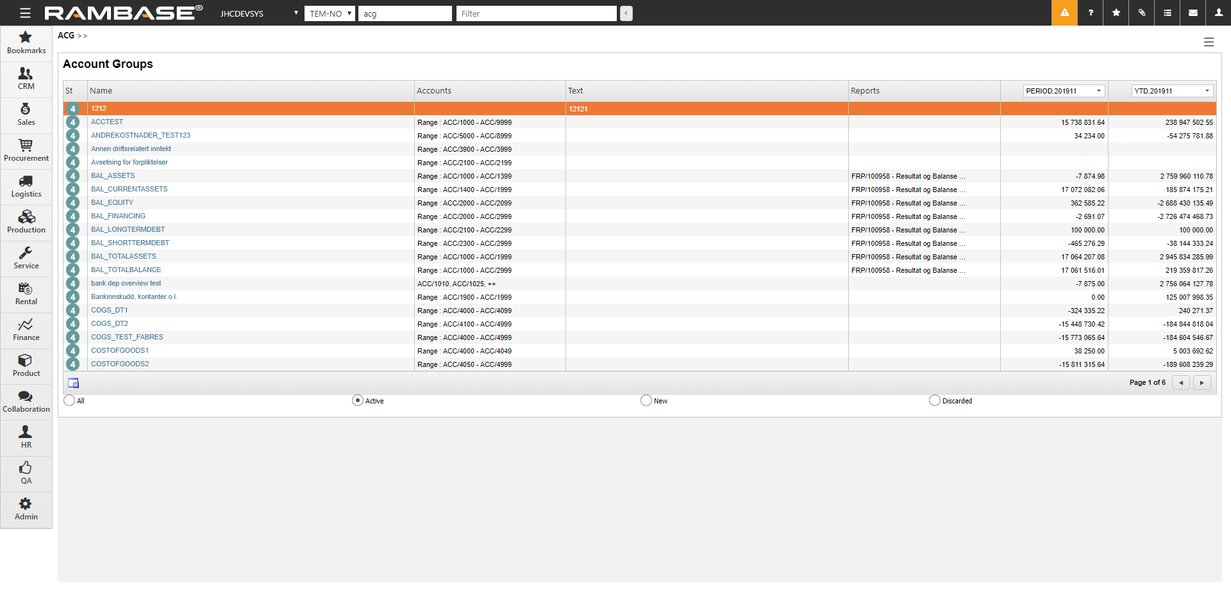Open the YTD,201911 dropdown
The width and height of the screenshot is (1231, 600).
[x=1172, y=91]
